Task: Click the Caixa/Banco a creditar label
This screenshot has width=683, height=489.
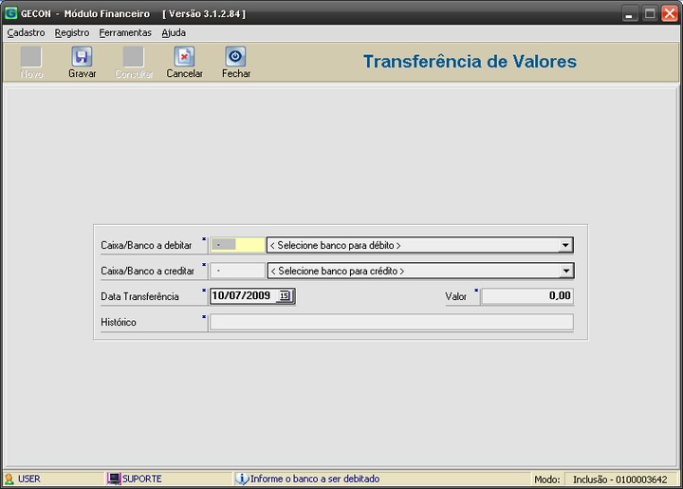Action: point(148,271)
